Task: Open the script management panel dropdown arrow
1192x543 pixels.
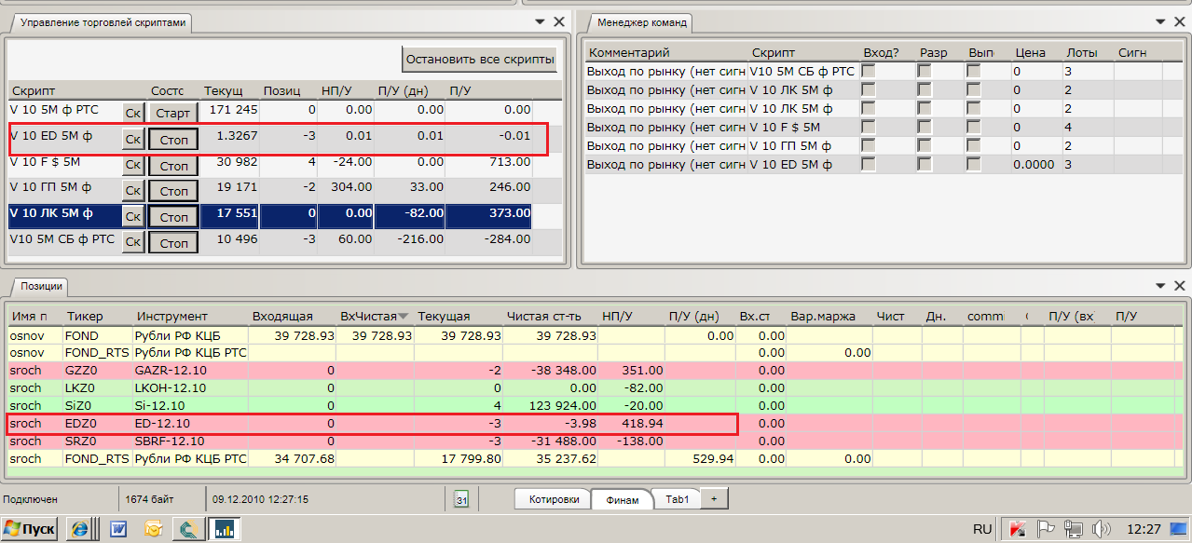Action: point(541,21)
